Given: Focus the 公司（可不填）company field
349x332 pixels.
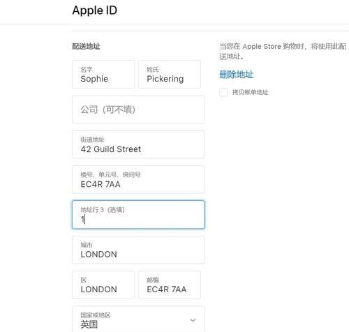Looking at the screenshot, I should pos(138,110).
